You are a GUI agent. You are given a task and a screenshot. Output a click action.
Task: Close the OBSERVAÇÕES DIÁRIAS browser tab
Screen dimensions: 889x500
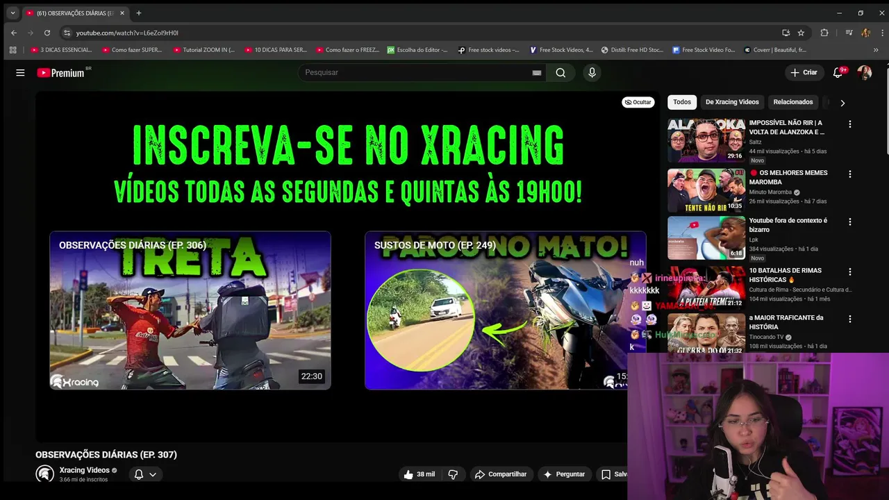[122, 13]
